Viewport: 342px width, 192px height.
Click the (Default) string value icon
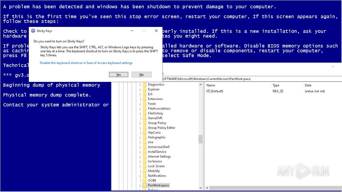click(208, 91)
